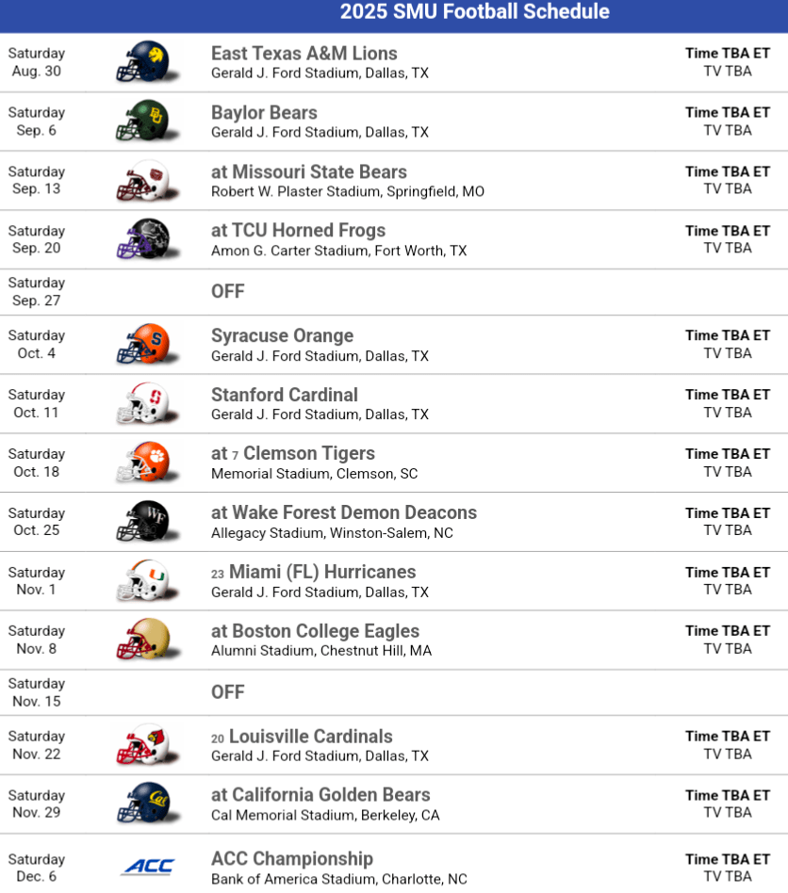Select the Miami (FL) Hurricanes team name
788x893 pixels.
(x=321, y=572)
